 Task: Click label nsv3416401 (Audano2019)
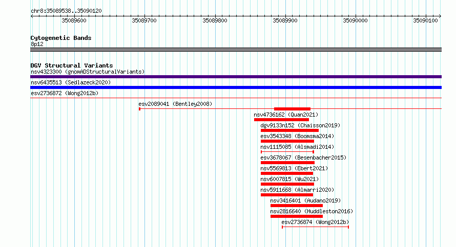pyautogui.click(x=305, y=200)
